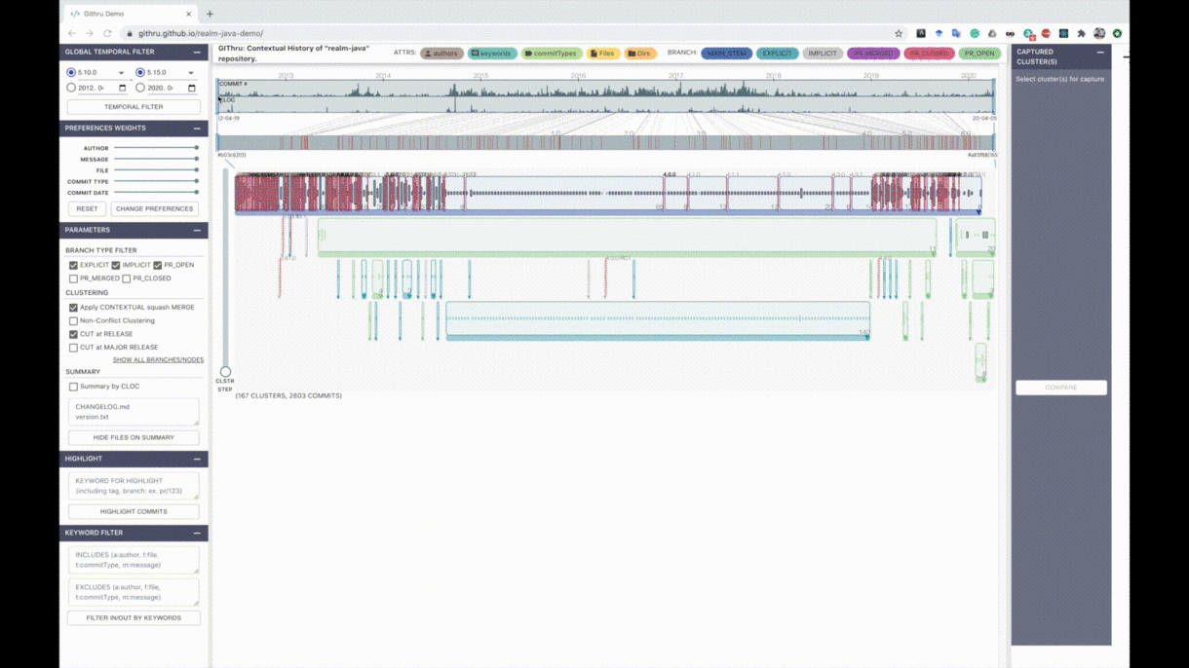
Task: Select the 2020 end date radio button
Action: [x=140, y=88]
